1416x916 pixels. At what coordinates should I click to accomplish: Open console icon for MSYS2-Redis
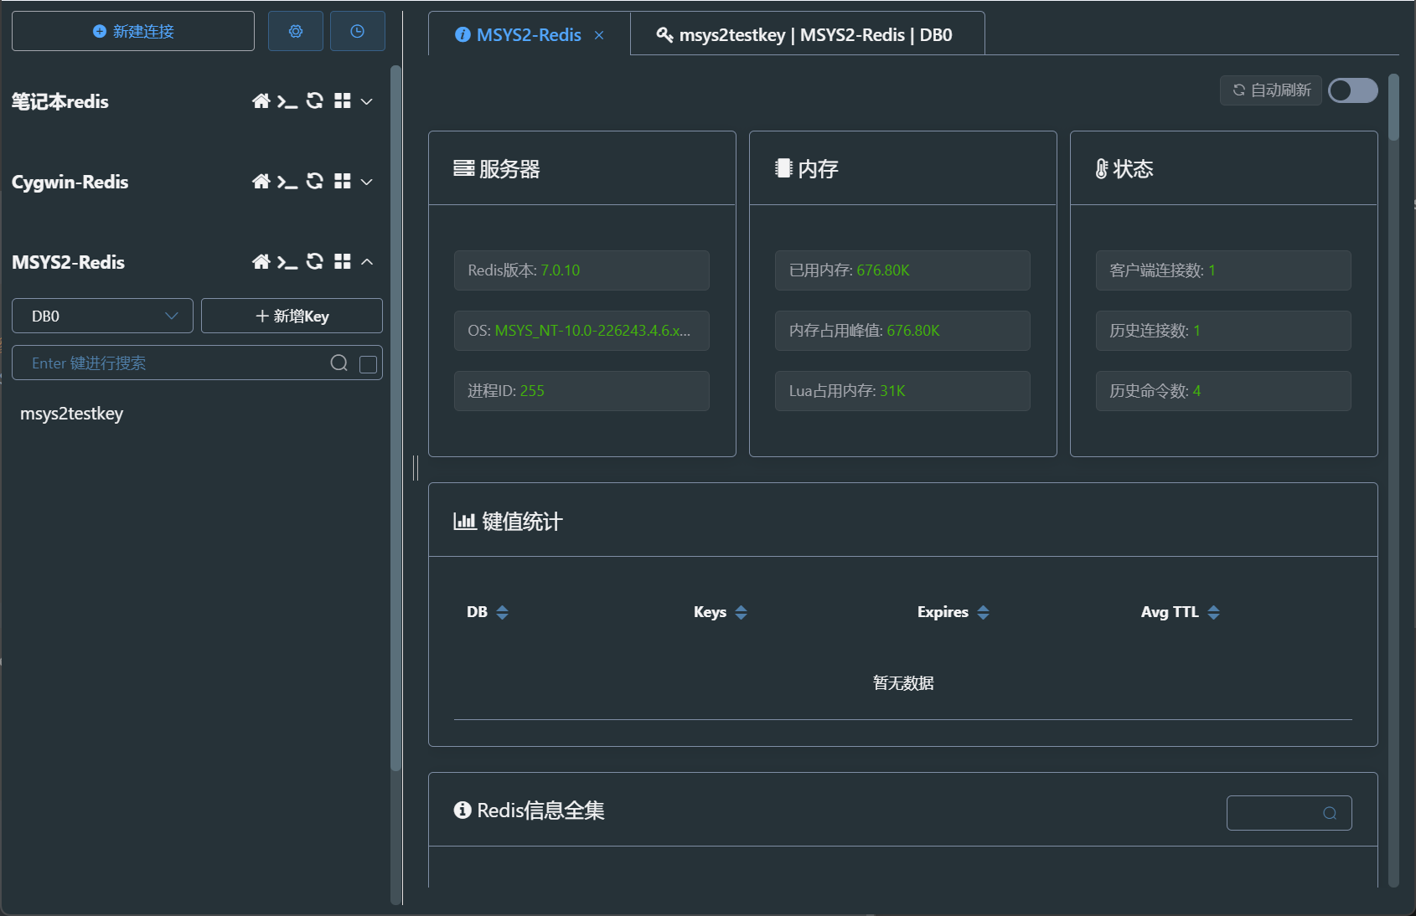[x=287, y=262]
